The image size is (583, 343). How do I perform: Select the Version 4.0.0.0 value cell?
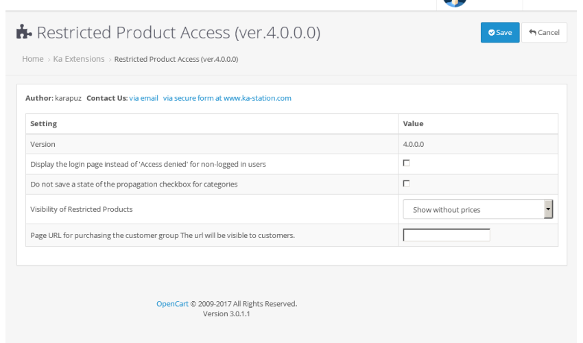(478, 144)
